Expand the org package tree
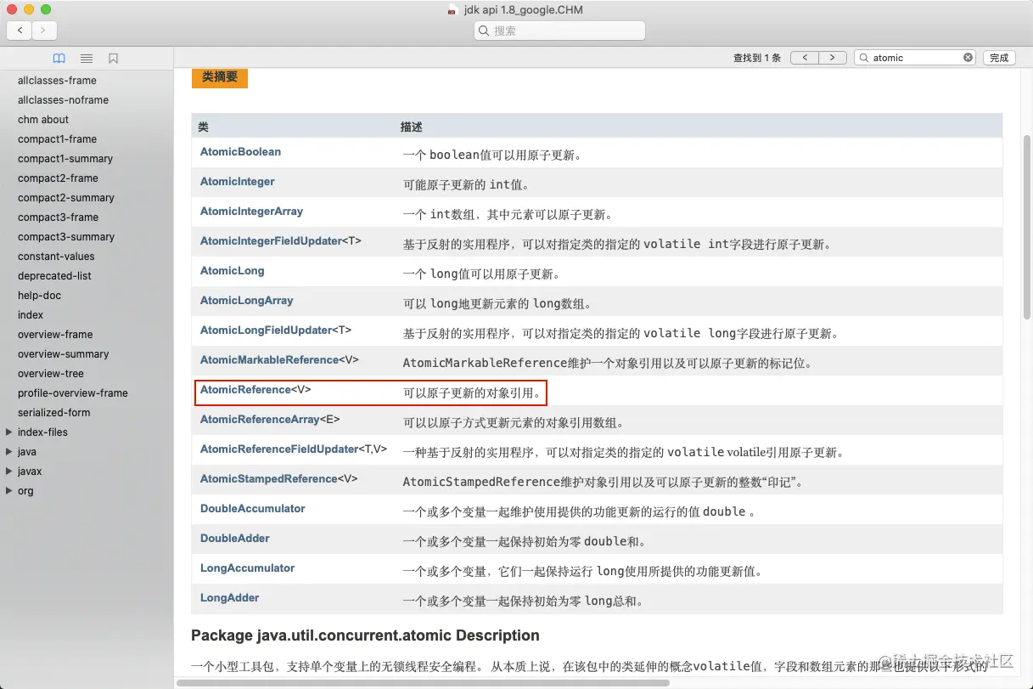This screenshot has width=1033, height=689. [10, 490]
